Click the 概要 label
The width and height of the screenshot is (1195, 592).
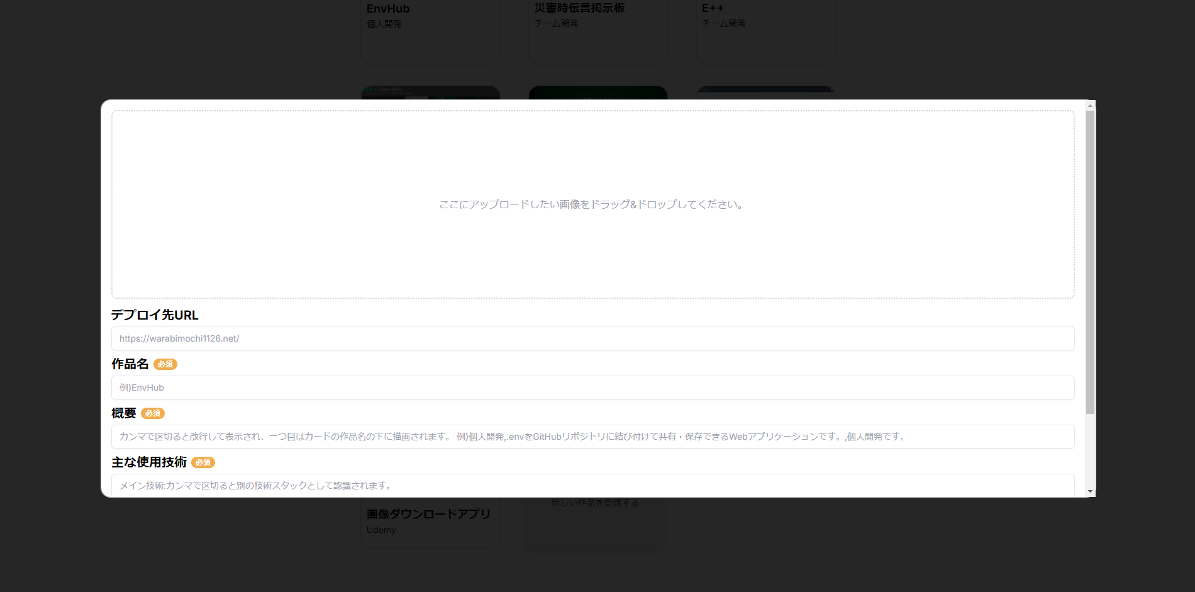coord(124,413)
